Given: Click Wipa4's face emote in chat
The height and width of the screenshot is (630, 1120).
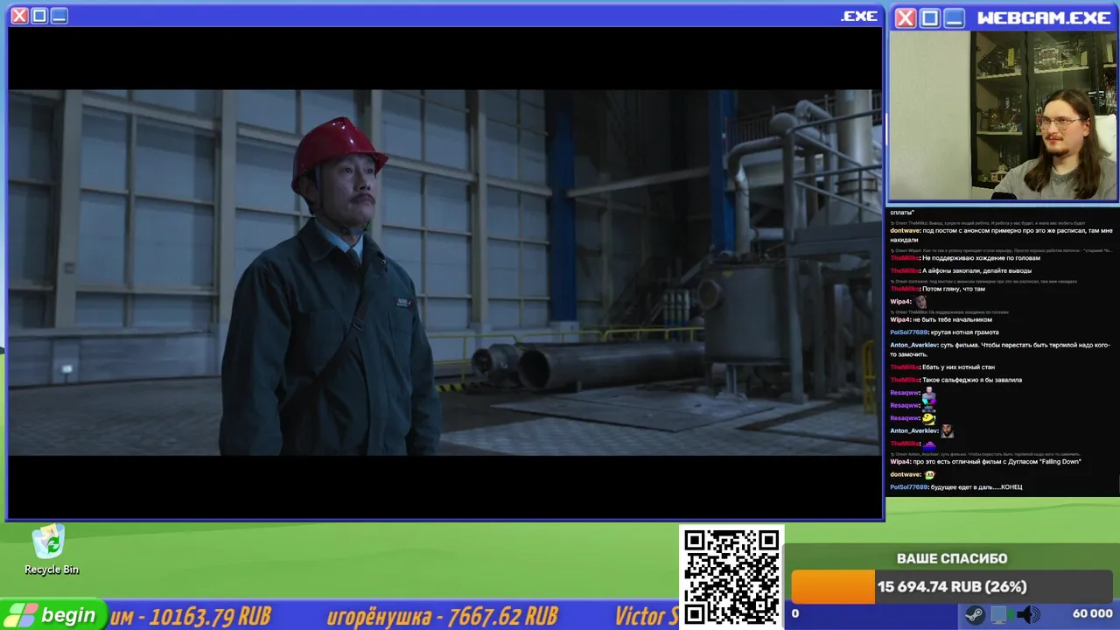Looking at the screenshot, I should click(x=920, y=302).
